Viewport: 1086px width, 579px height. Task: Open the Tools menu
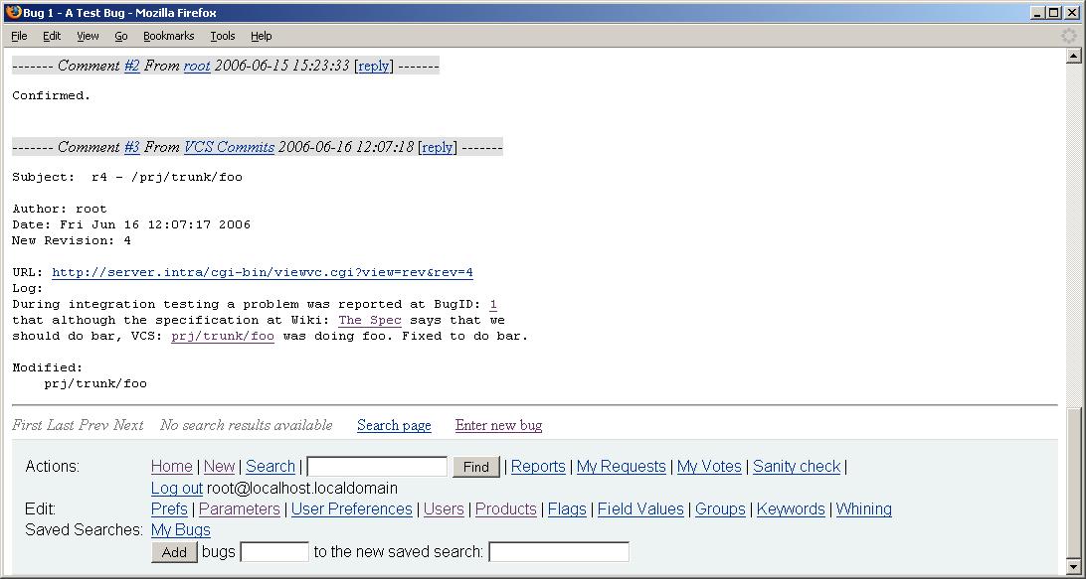click(x=222, y=36)
